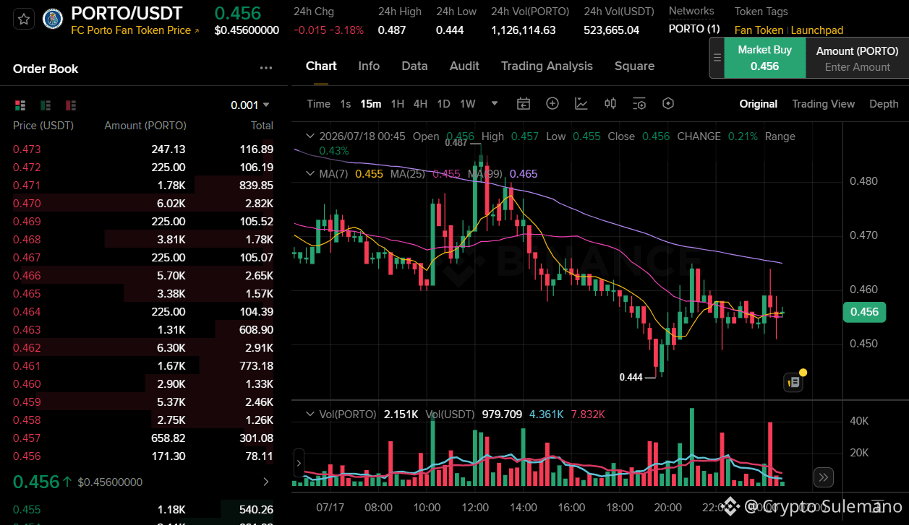Click double-chevron jump to latest candle button

point(824,477)
